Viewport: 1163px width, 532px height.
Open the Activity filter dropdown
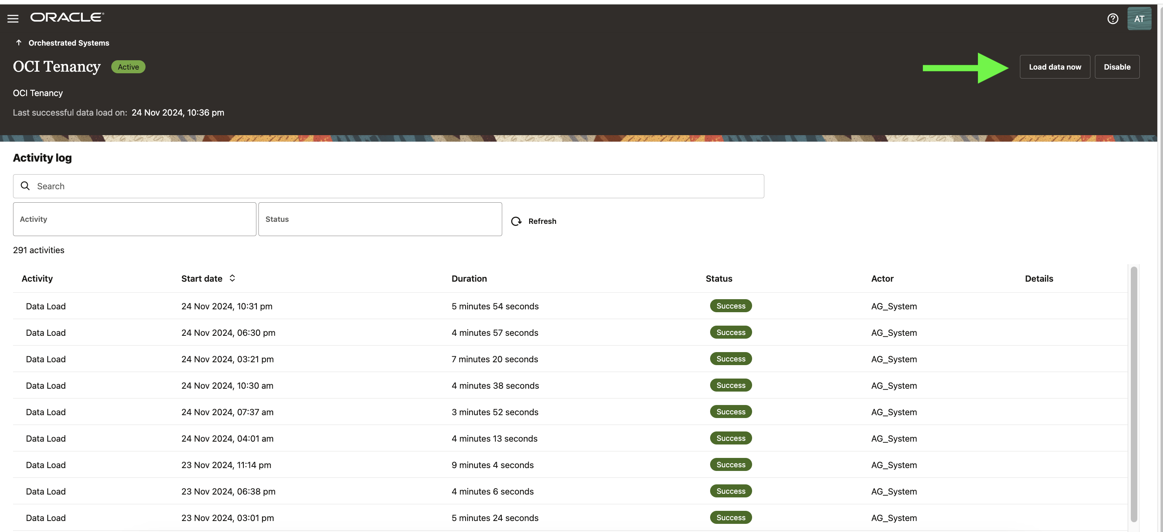134,219
